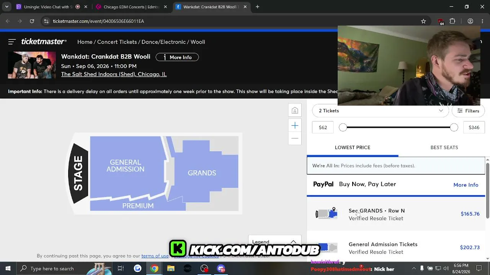490x275 pixels.
Task: Open Task View on the taskbar
Action: click(x=121, y=269)
